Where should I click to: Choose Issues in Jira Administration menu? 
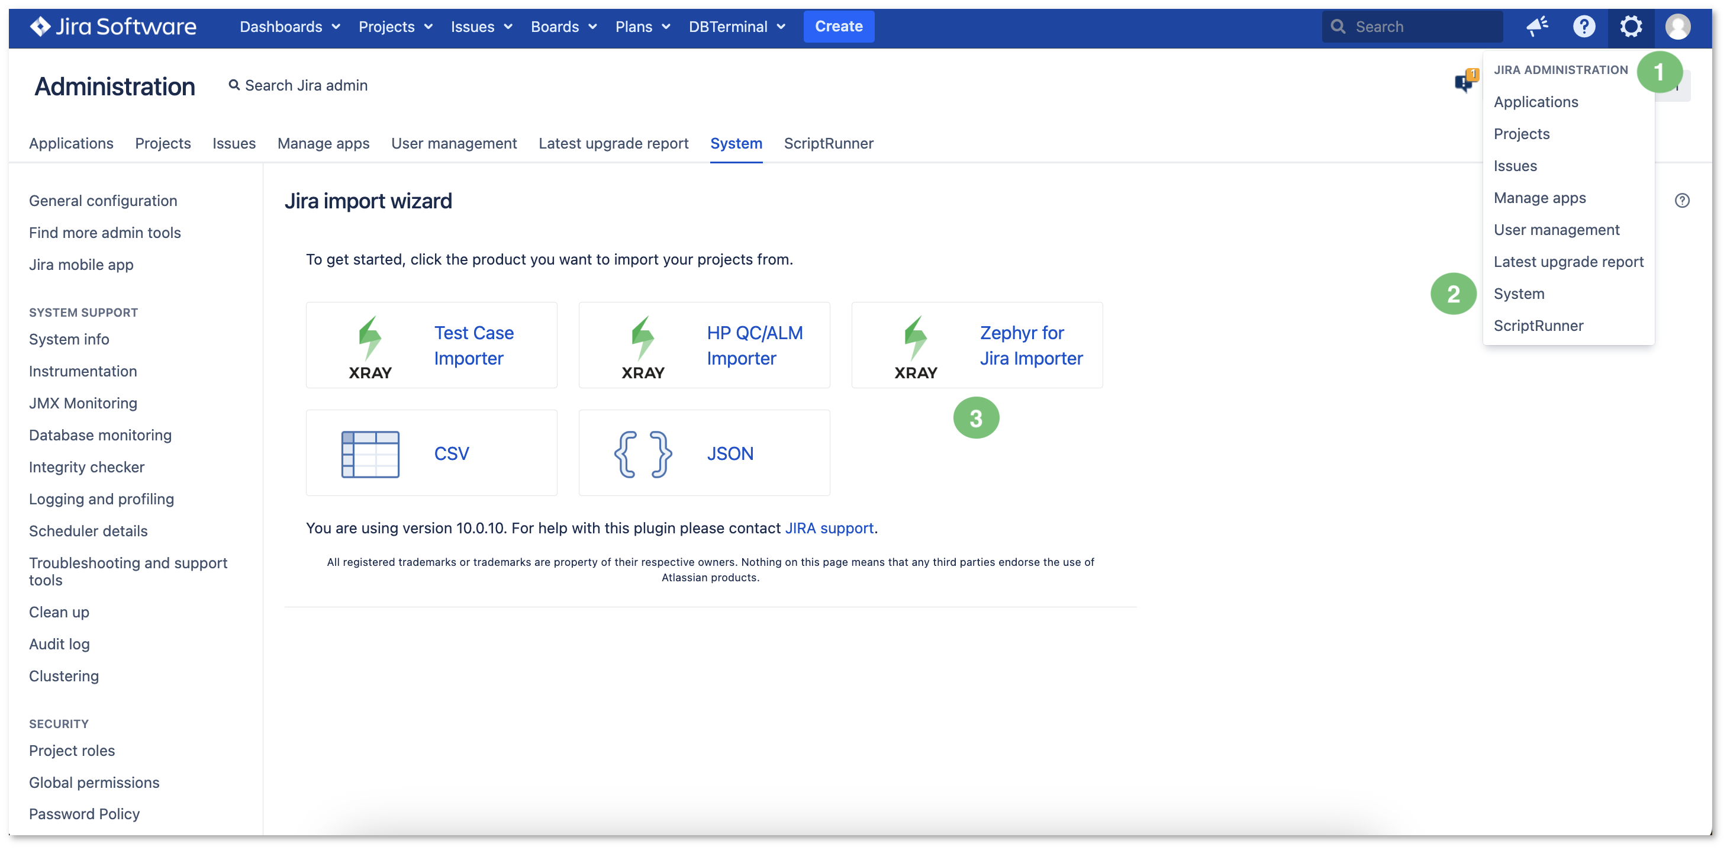1515,166
